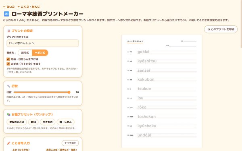Click the toshokan row in preview
This screenshot has width=242, height=151.
click(x=162, y=117)
